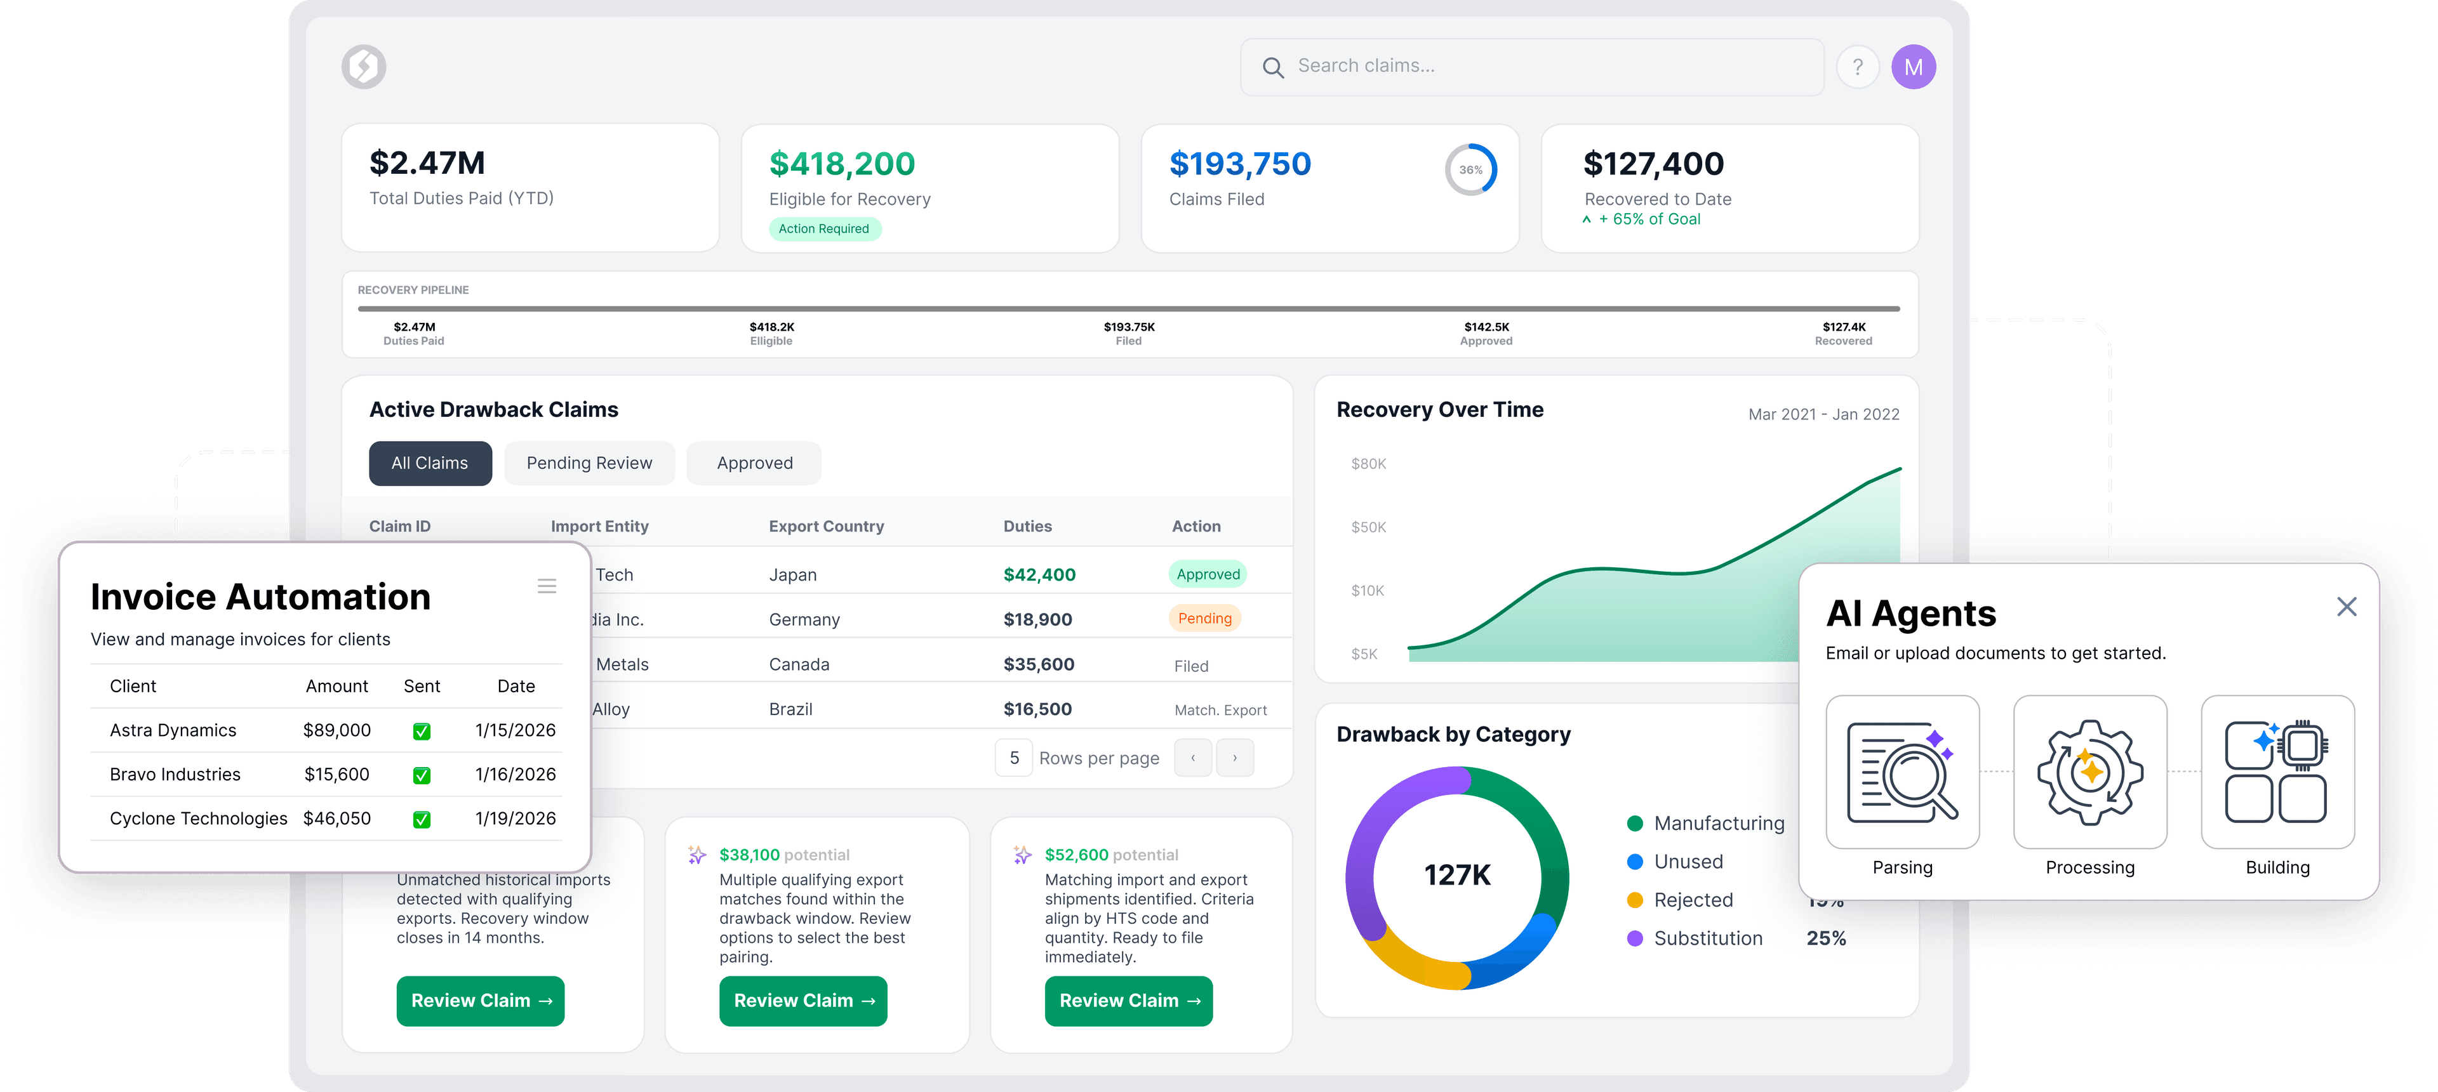This screenshot has height=1092, width=2438.
Task: Switch to the Pending Review tab
Action: click(589, 463)
